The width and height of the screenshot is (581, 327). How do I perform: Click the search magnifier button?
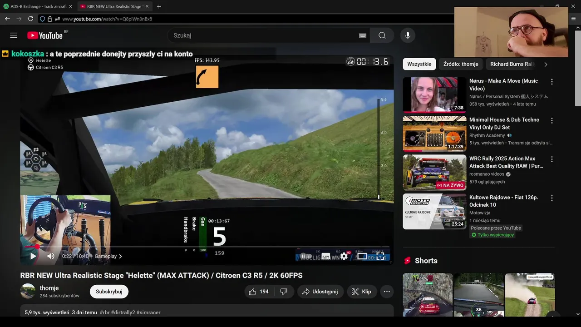(x=382, y=35)
